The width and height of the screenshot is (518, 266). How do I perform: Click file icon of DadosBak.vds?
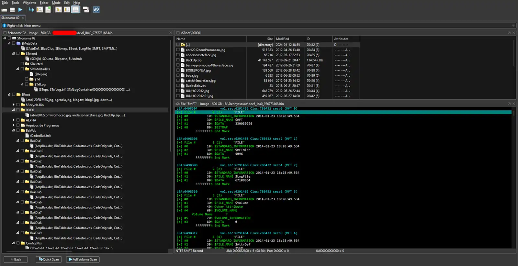point(183,86)
